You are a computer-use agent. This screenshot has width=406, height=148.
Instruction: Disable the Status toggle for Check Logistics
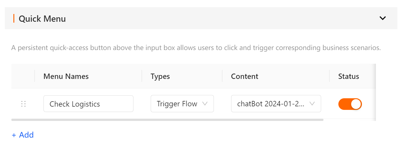point(350,104)
